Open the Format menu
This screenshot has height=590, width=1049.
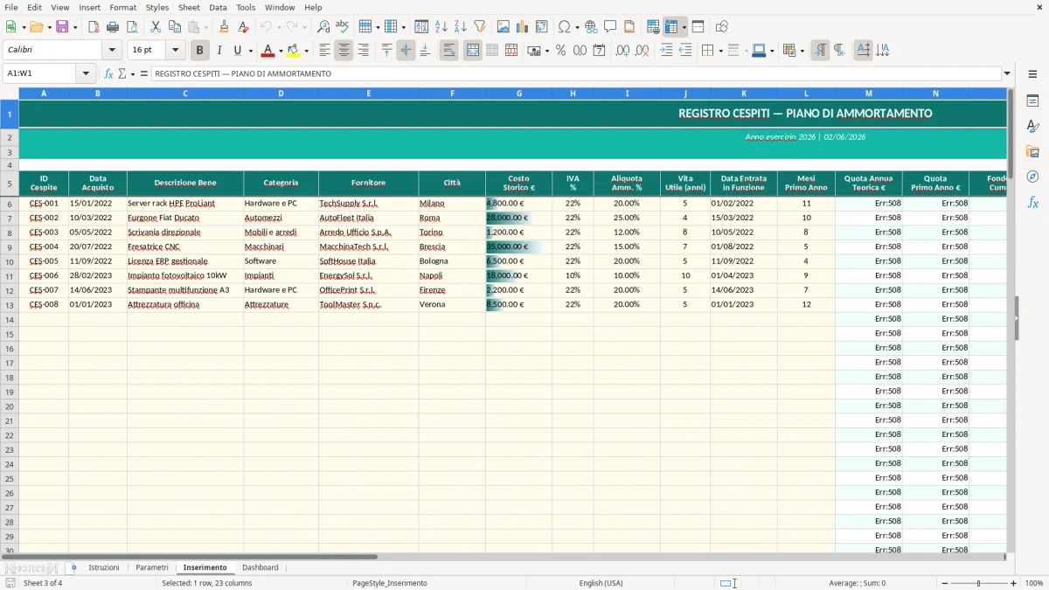click(123, 7)
